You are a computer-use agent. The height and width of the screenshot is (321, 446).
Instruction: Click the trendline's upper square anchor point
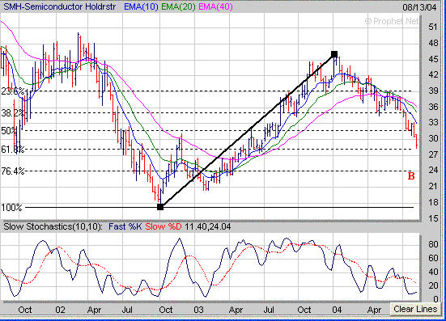pyautogui.click(x=334, y=54)
